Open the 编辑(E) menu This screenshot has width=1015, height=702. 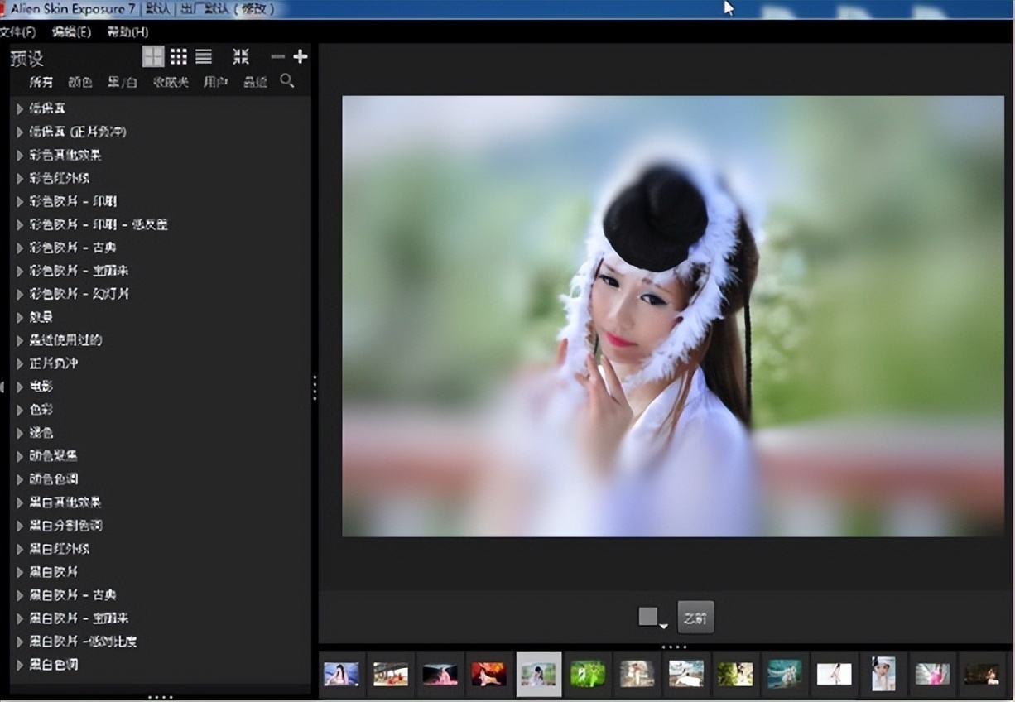point(71,31)
